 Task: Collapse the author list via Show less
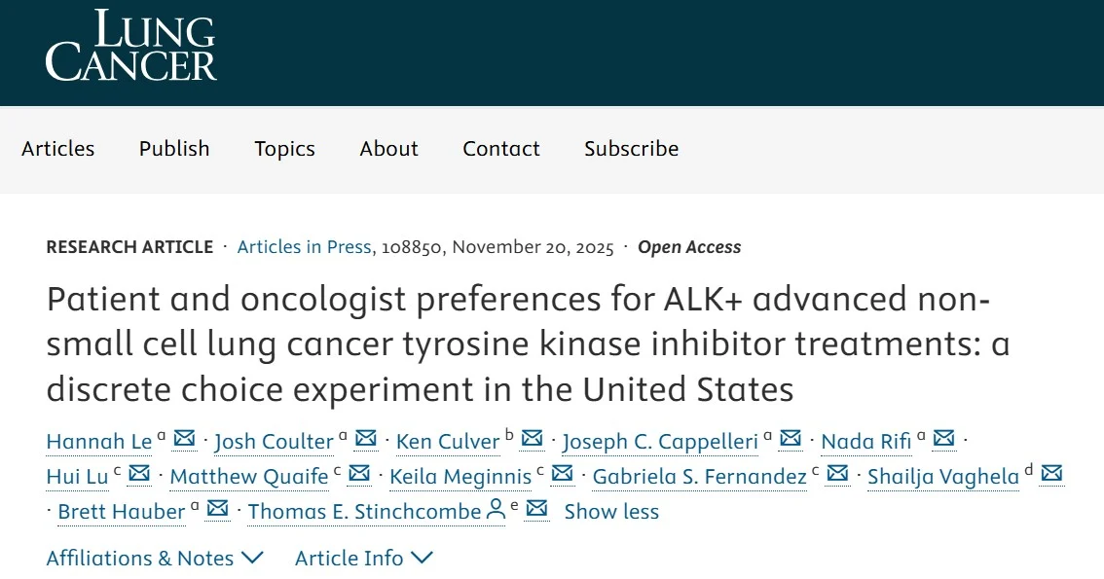[x=611, y=511]
